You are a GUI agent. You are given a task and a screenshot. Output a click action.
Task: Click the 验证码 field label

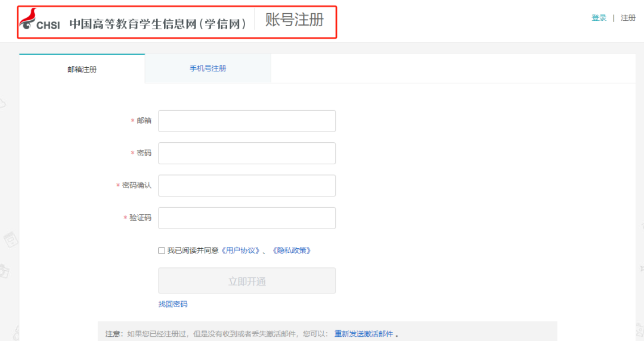click(x=140, y=218)
